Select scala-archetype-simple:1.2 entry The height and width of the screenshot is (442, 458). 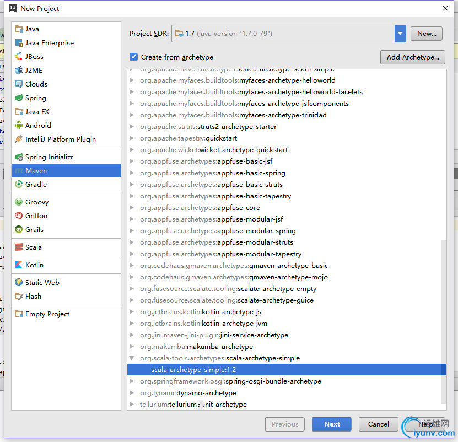pyautogui.click(x=287, y=370)
